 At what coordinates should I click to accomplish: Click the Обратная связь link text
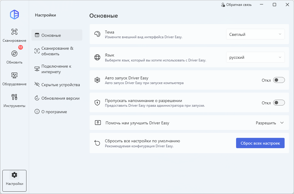[239, 5]
